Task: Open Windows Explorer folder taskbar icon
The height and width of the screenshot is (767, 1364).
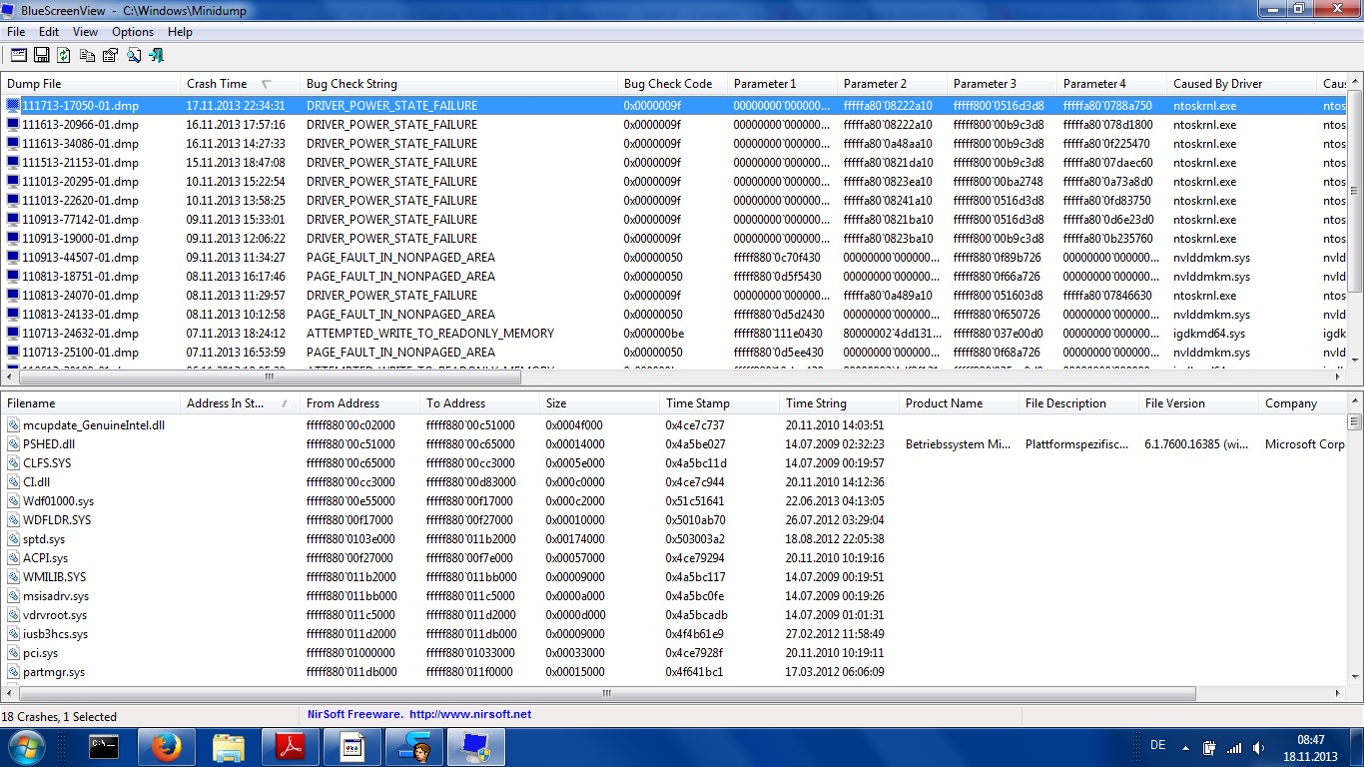Action: click(x=229, y=747)
